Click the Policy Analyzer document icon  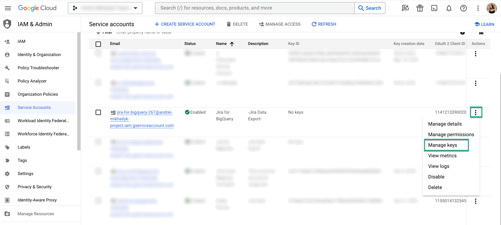coord(7,81)
